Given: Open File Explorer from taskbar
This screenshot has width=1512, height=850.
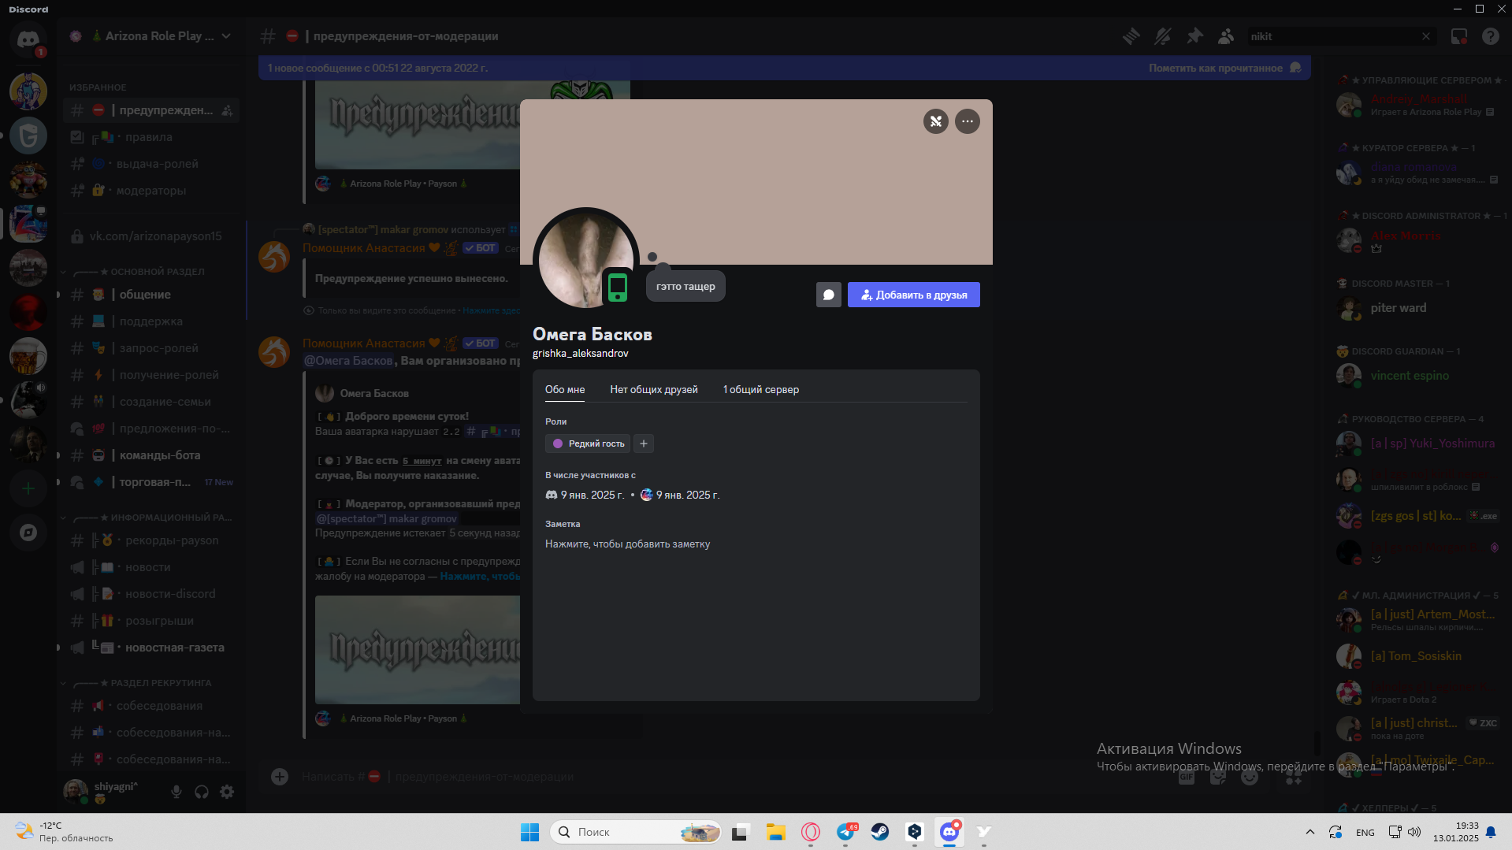Looking at the screenshot, I should tap(776, 832).
